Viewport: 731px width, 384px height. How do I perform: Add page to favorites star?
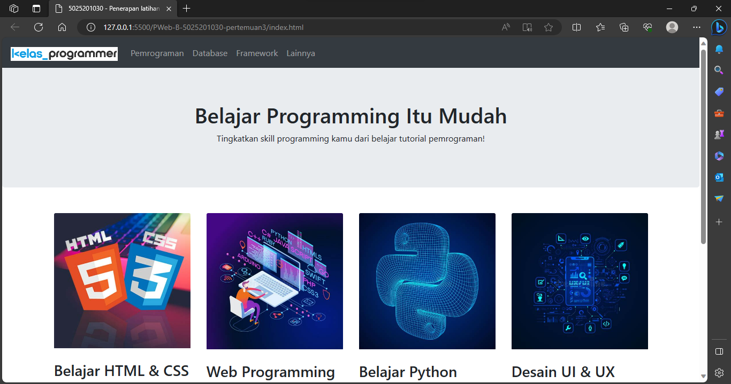pyautogui.click(x=549, y=27)
